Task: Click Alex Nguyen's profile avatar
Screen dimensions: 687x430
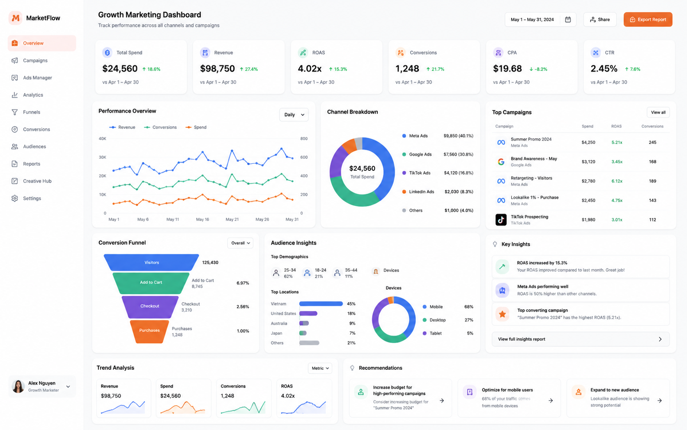Action: point(18,386)
